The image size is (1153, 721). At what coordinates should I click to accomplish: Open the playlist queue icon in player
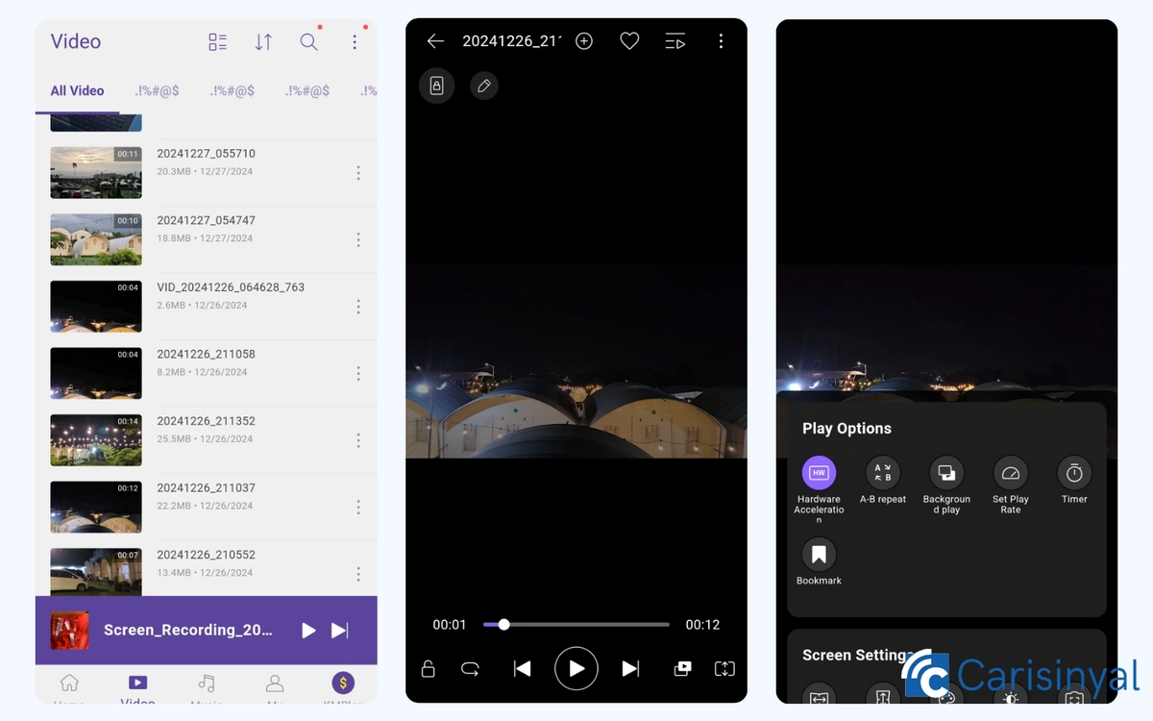tap(675, 41)
